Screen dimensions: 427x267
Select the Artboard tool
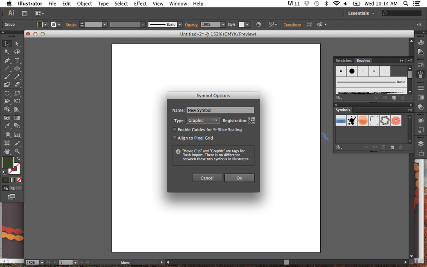pos(7,143)
